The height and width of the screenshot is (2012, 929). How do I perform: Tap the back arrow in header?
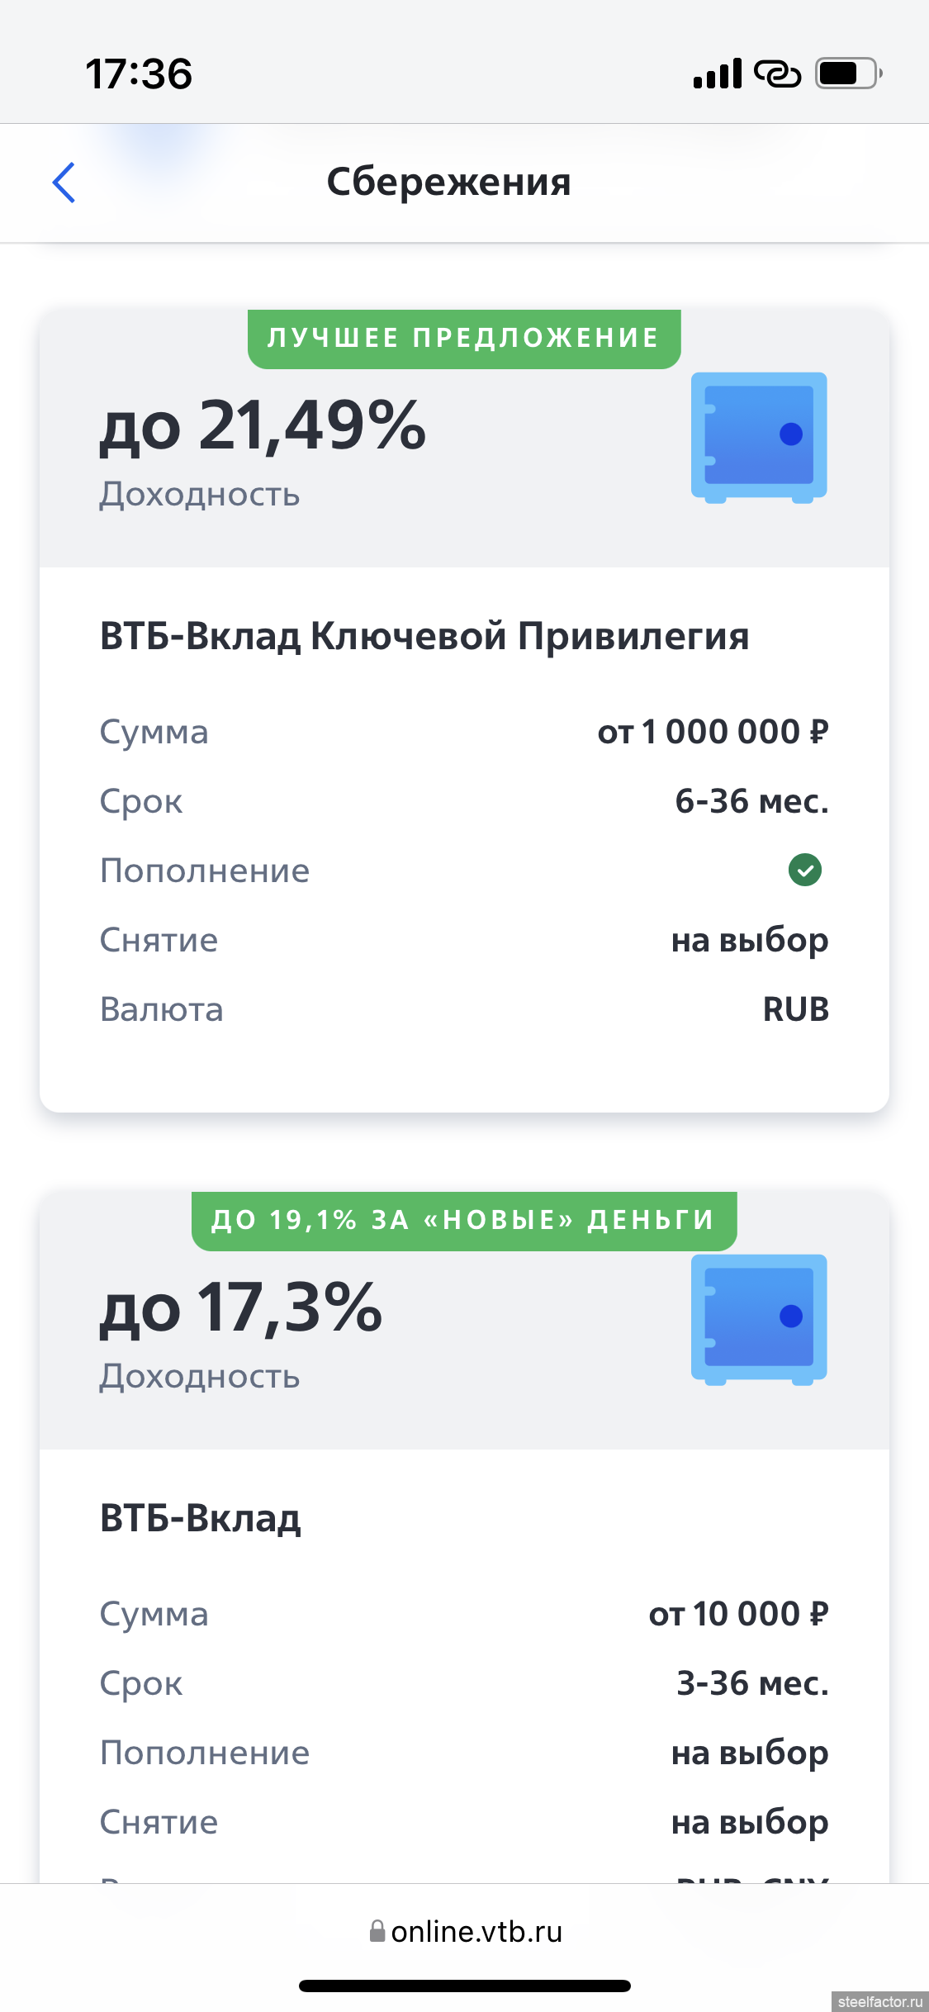tap(64, 183)
